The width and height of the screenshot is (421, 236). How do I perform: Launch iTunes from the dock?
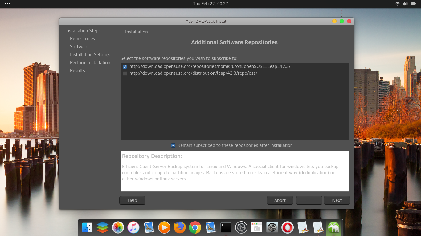133,227
